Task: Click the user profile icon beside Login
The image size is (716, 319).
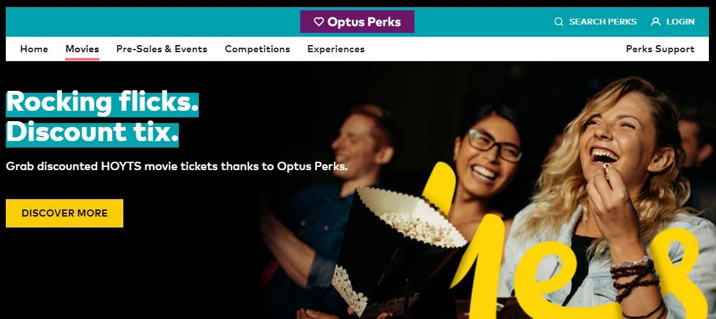Action: tap(656, 21)
